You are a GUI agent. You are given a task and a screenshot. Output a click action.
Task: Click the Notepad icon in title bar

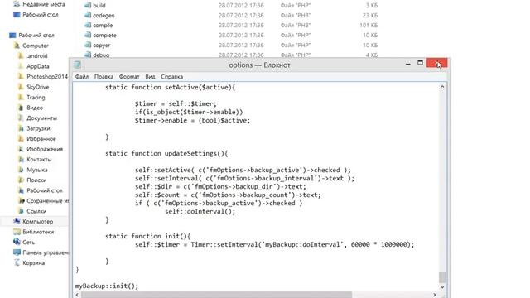[77, 65]
